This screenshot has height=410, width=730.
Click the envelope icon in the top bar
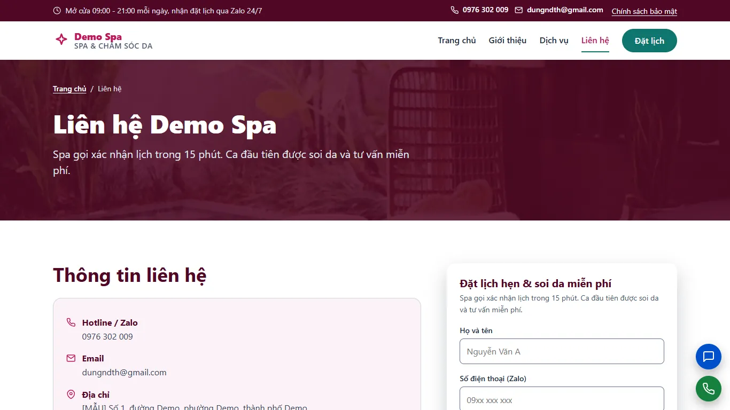(x=519, y=10)
